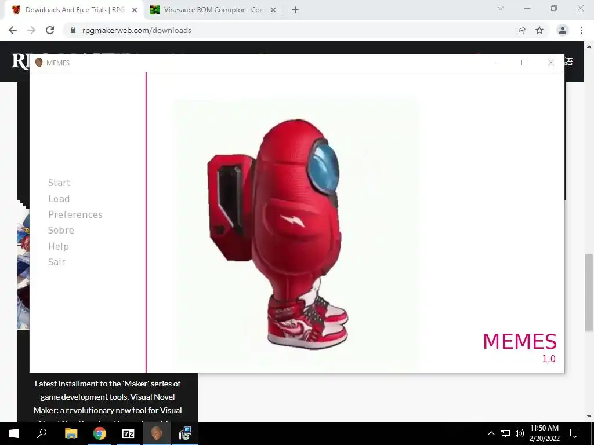
Task: Open the Windows Start menu
Action: 14,433
